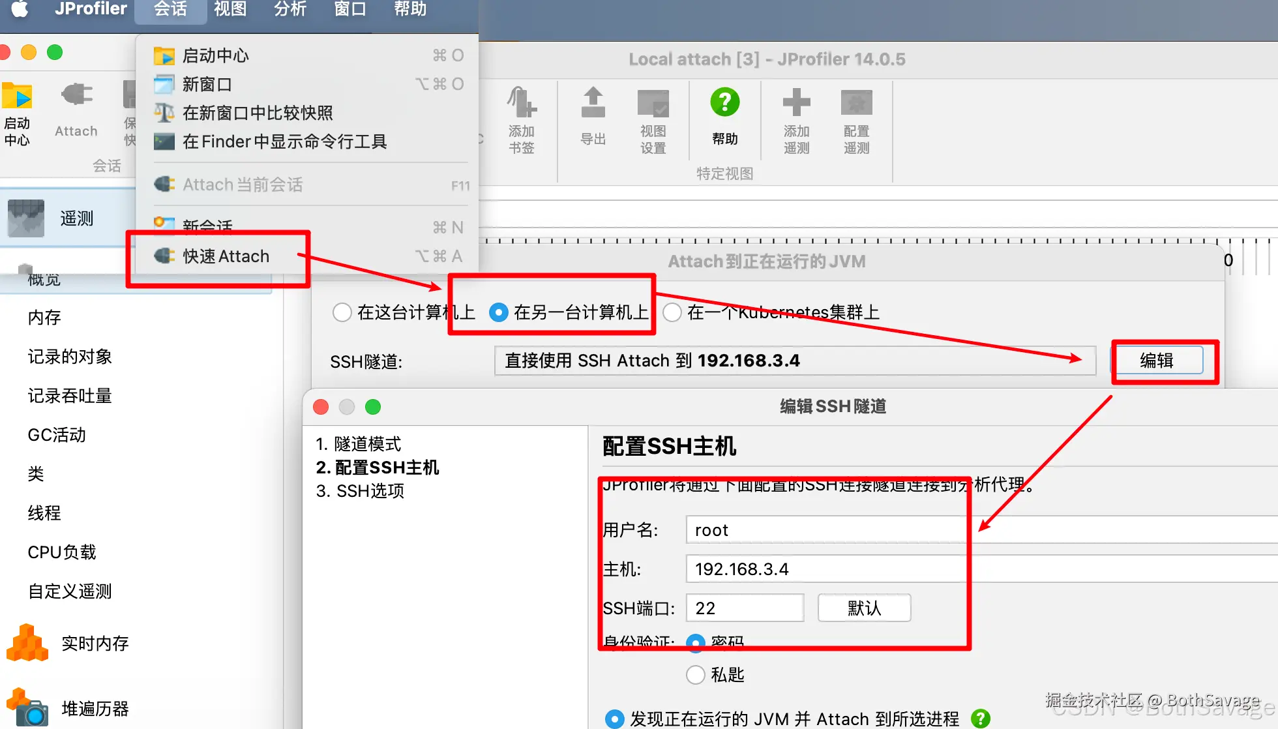This screenshot has height=729, width=1278.
Task: Select 发现正在运行的 JVM 并 Attach option
Action: (x=614, y=719)
